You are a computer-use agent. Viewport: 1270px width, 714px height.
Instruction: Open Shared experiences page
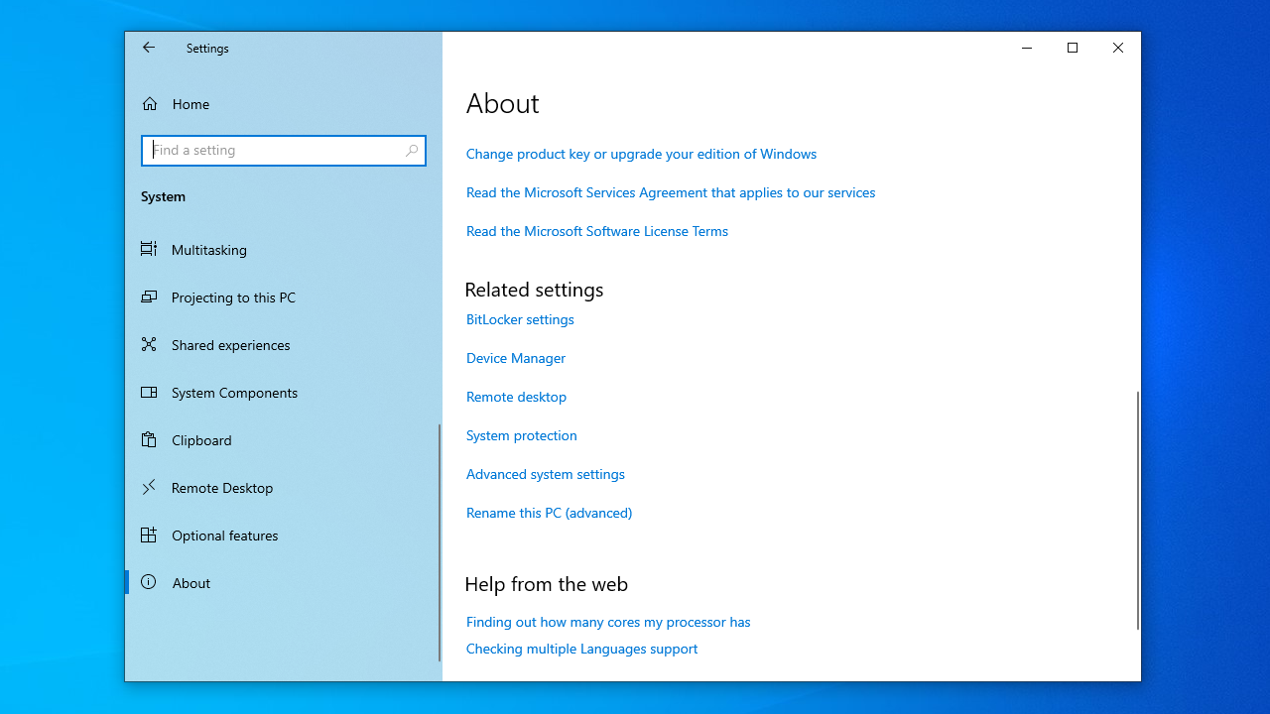[x=282, y=345]
